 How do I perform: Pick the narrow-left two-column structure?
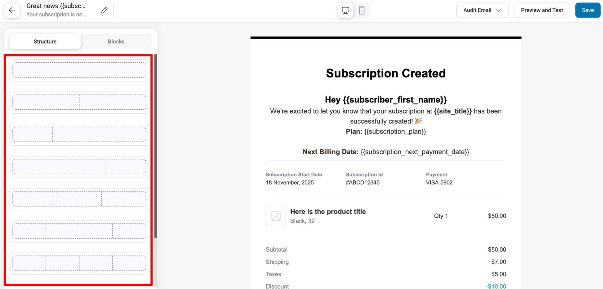(x=79, y=134)
